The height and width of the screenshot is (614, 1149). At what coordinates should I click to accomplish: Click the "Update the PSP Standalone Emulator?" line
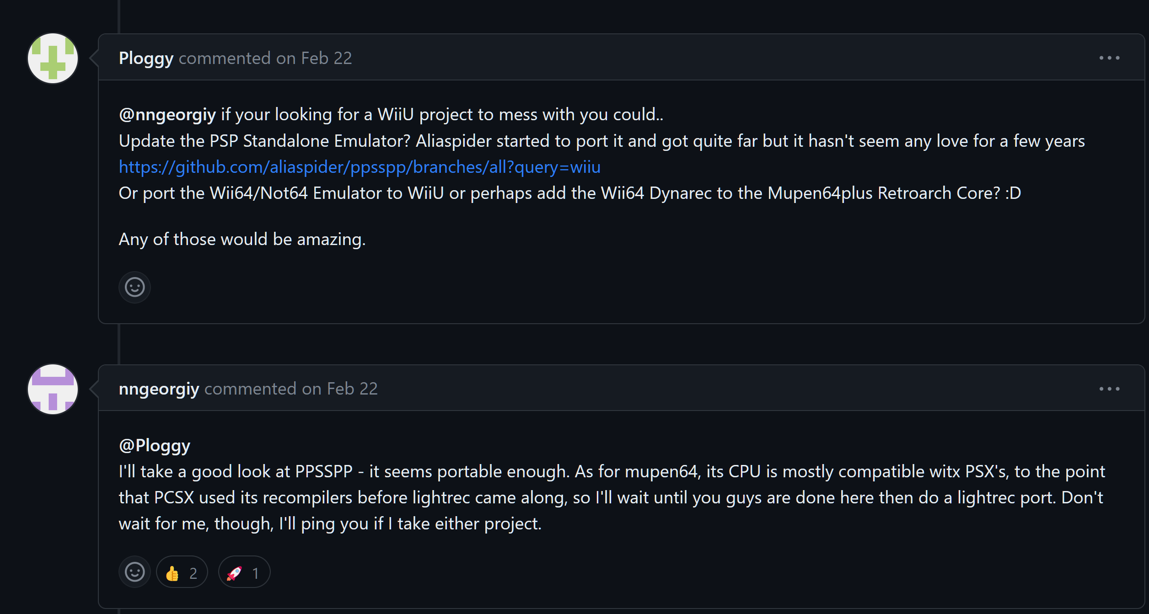pos(601,141)
